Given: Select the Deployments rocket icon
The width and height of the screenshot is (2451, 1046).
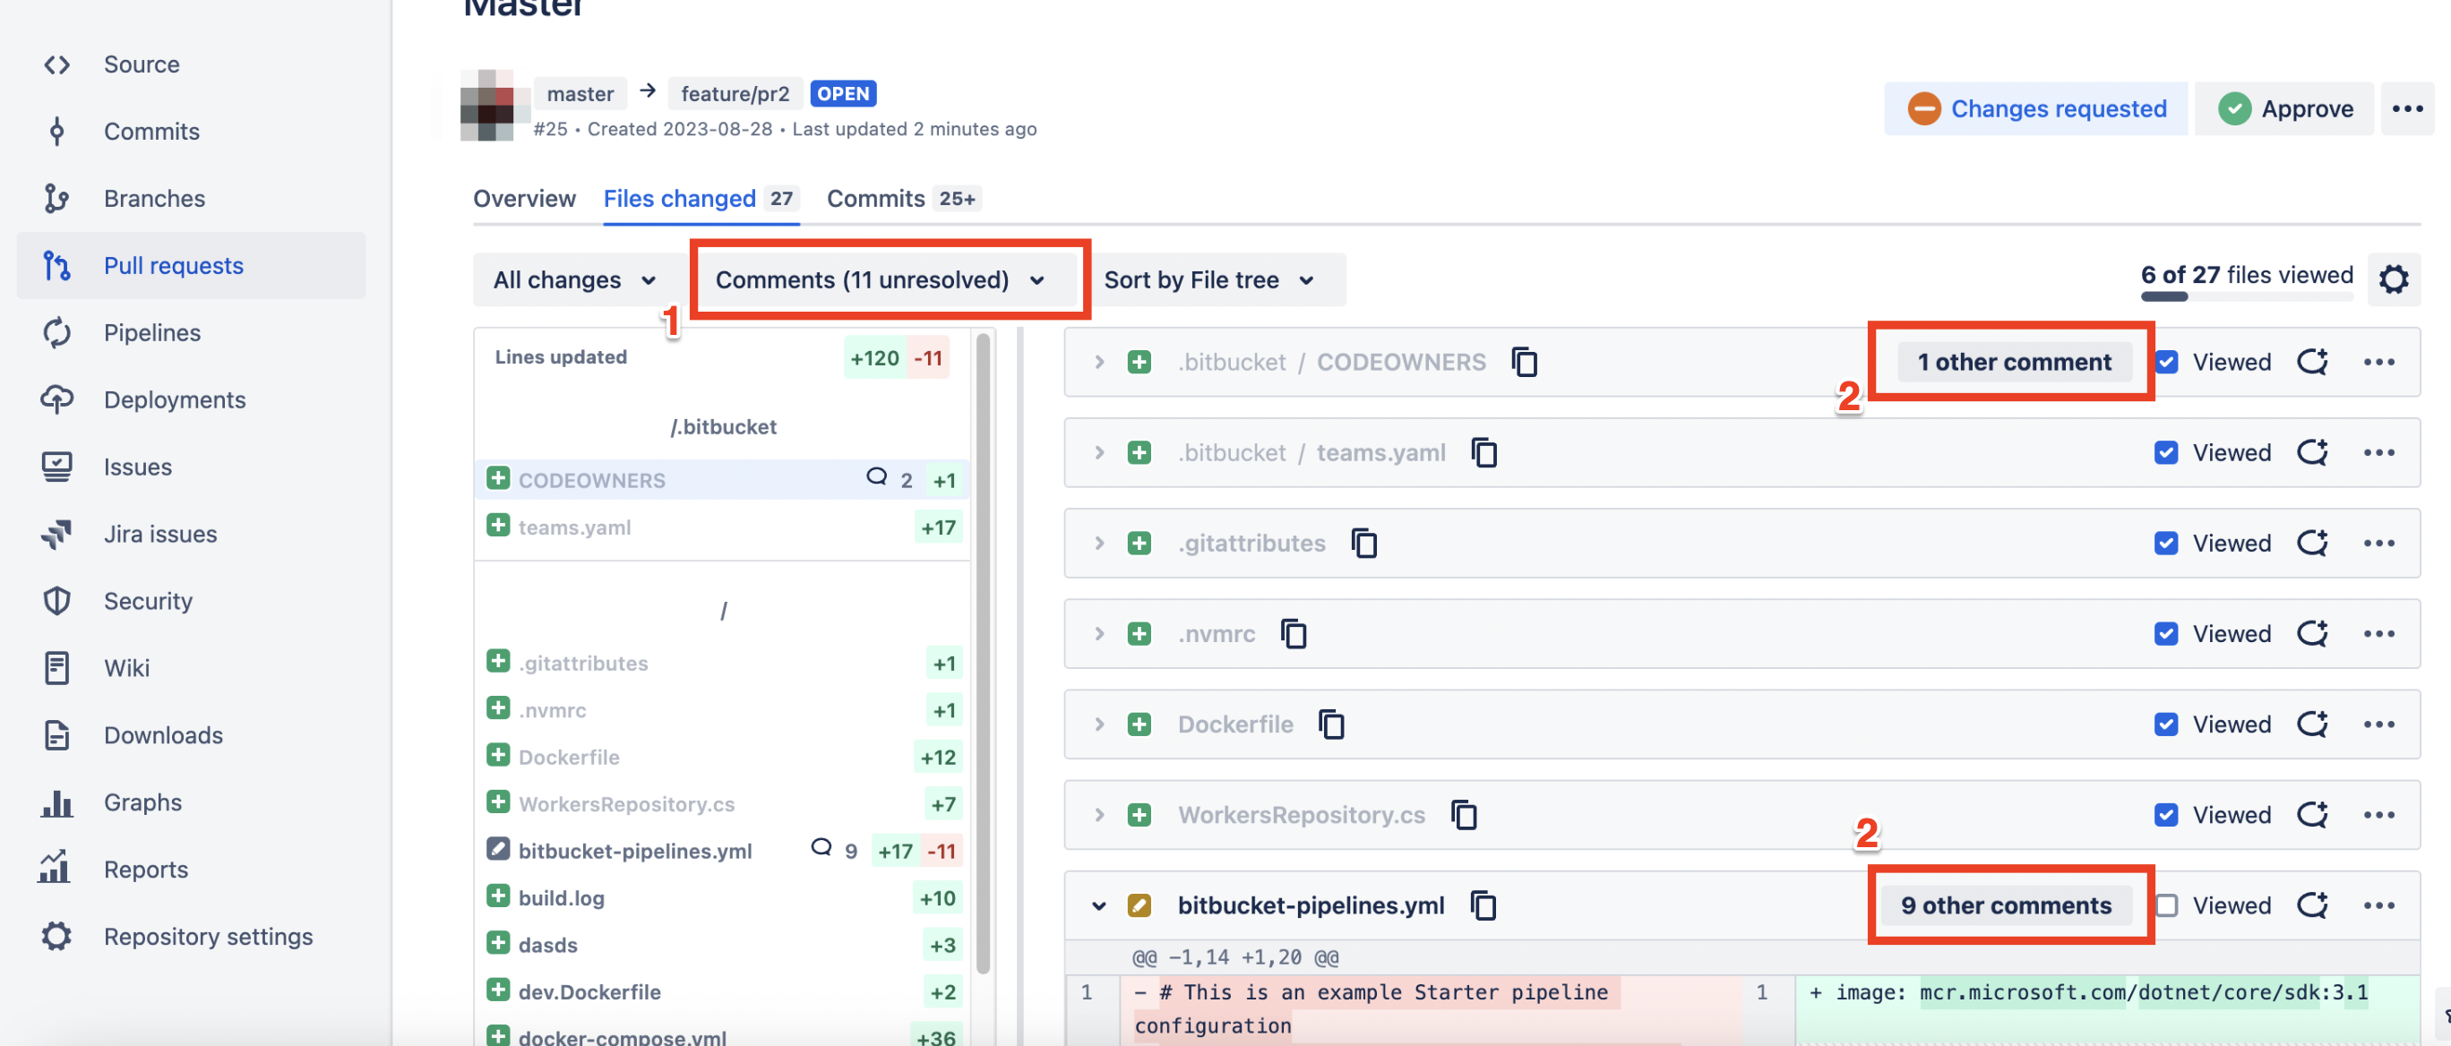Looking at the screenshot, I should point(57,399).
